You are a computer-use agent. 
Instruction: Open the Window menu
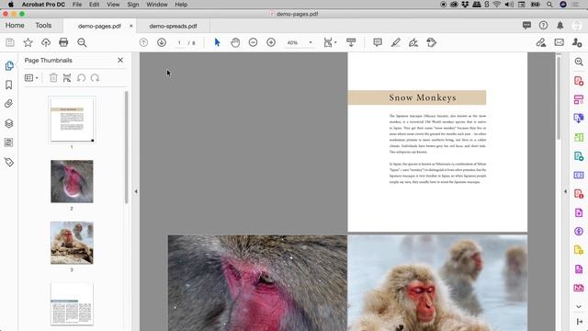click(x=157, y=5)
